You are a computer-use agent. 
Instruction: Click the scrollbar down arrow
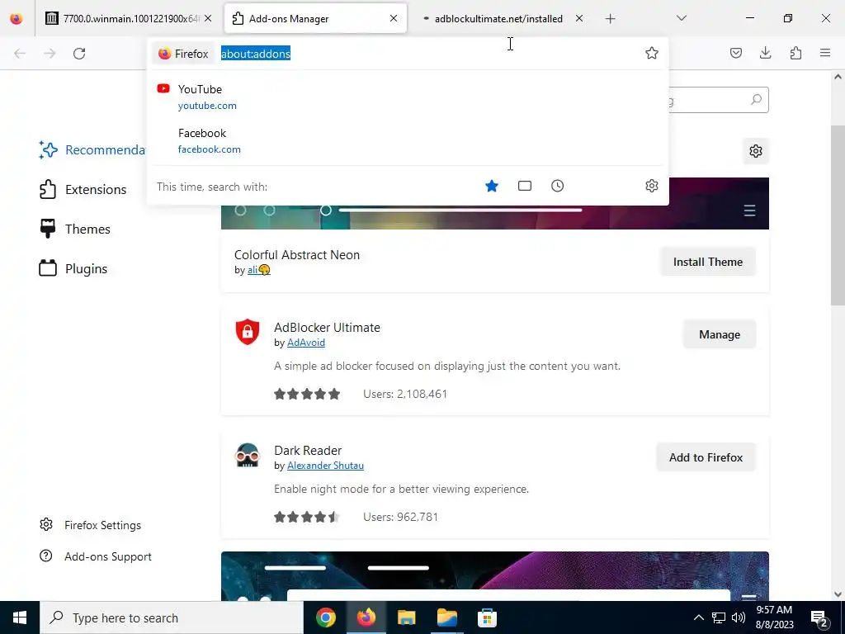coord(838,594)
